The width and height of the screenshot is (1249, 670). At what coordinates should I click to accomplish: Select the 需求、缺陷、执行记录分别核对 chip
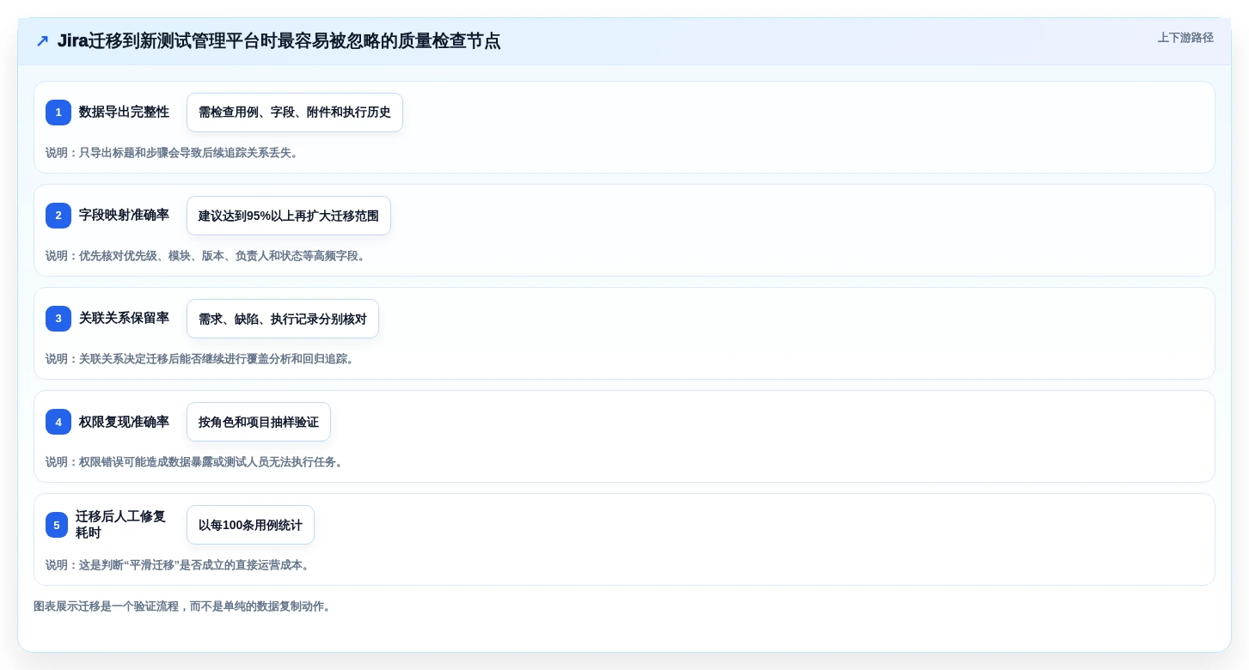(283, 319)
